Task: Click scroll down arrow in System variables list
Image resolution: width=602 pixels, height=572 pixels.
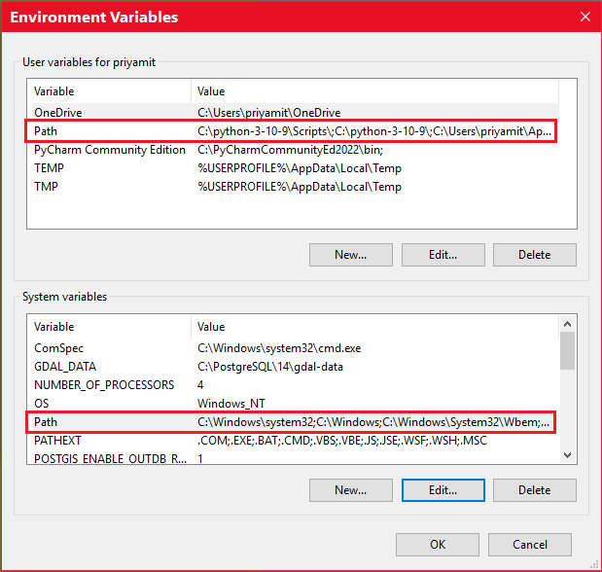Action: tap(567, 455)
